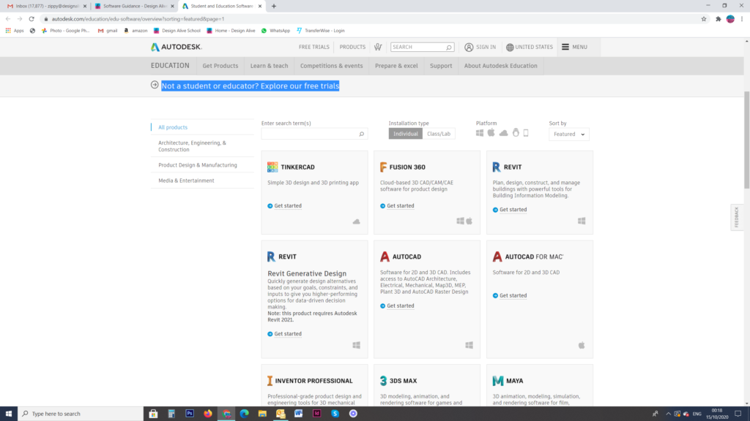
Task: Click Sign In
Action: [x=480, y=48]
